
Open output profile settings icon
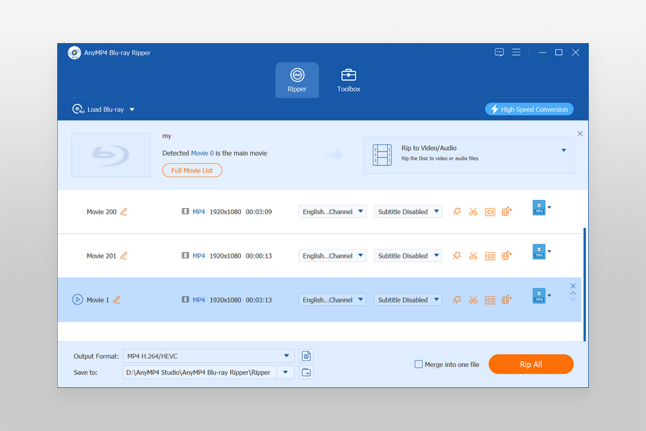306,356
